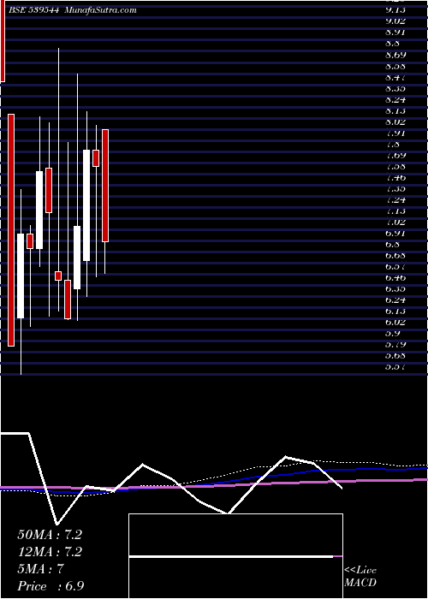Click the 6.02 price level label

pos(395,322)
